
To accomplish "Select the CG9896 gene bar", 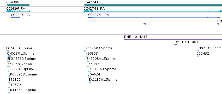I will [18, 5].
